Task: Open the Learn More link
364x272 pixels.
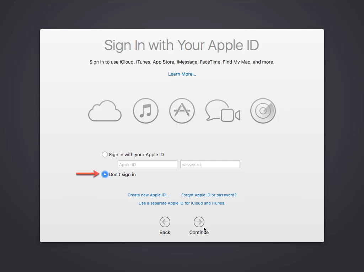Action: pos(182,74)
